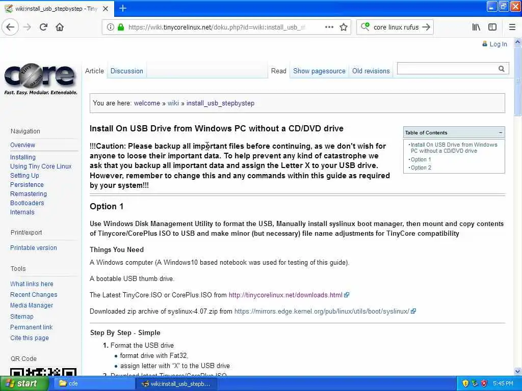The width and height of the screenshot is (522, 391).
Task: Jump to Option 2 in Table of Contents
Action: (x=421, y=167)
